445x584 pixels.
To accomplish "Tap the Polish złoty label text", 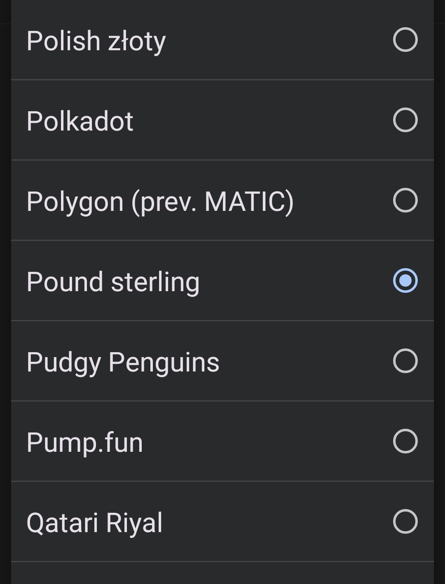I will pyautogui.click(x=96, y=41).
